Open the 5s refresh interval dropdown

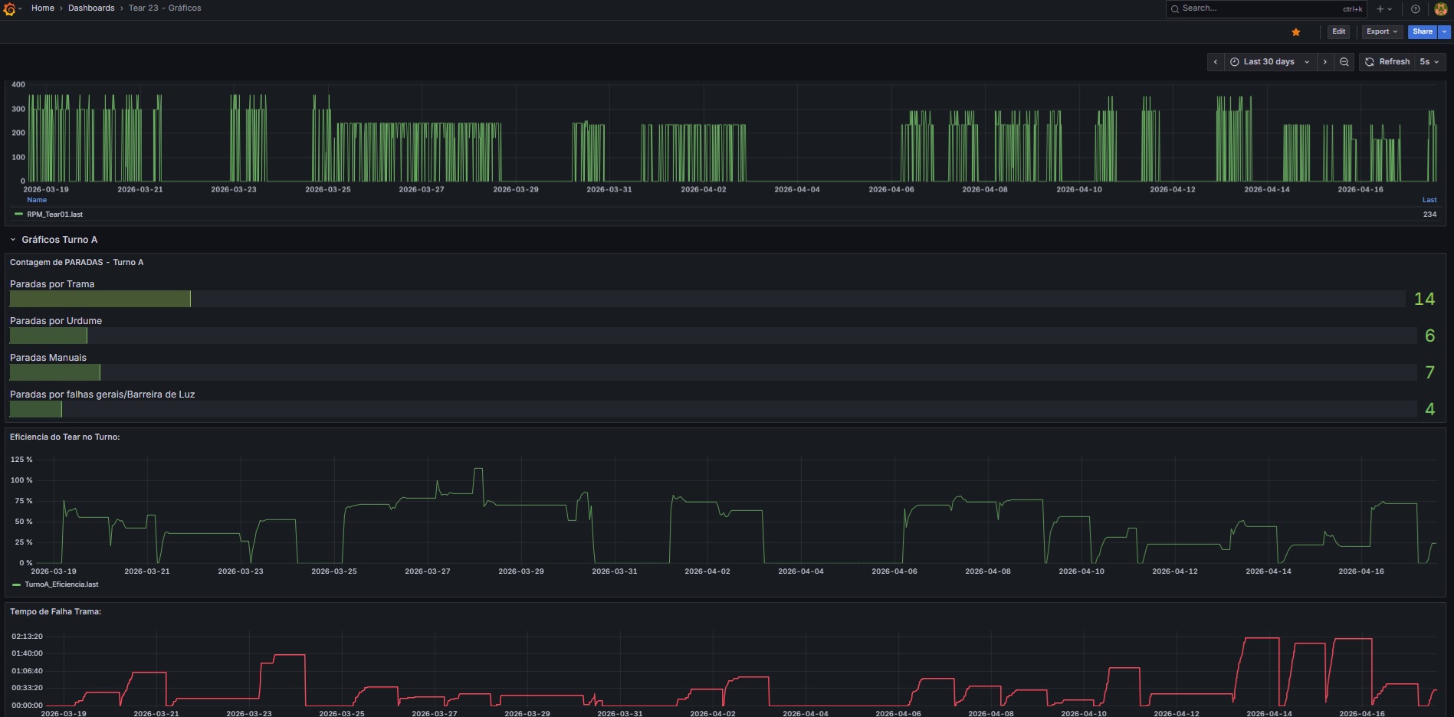(1429, 62)
